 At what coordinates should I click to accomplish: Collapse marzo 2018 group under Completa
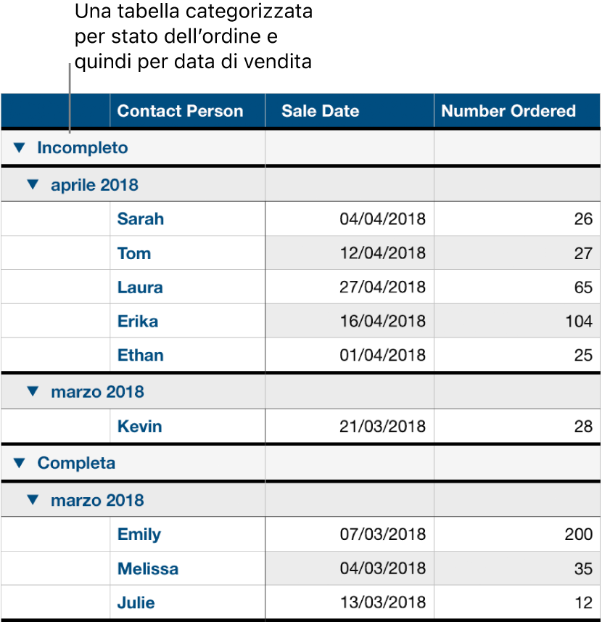(x=32, y=499)
